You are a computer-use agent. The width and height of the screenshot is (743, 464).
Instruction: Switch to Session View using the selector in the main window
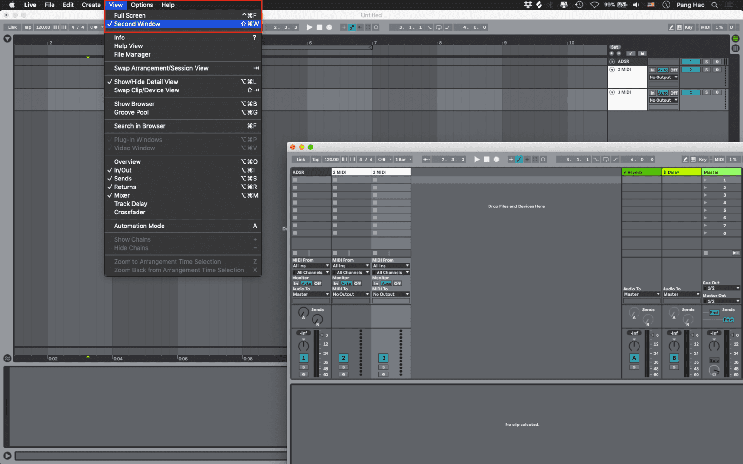pos(736,48)
